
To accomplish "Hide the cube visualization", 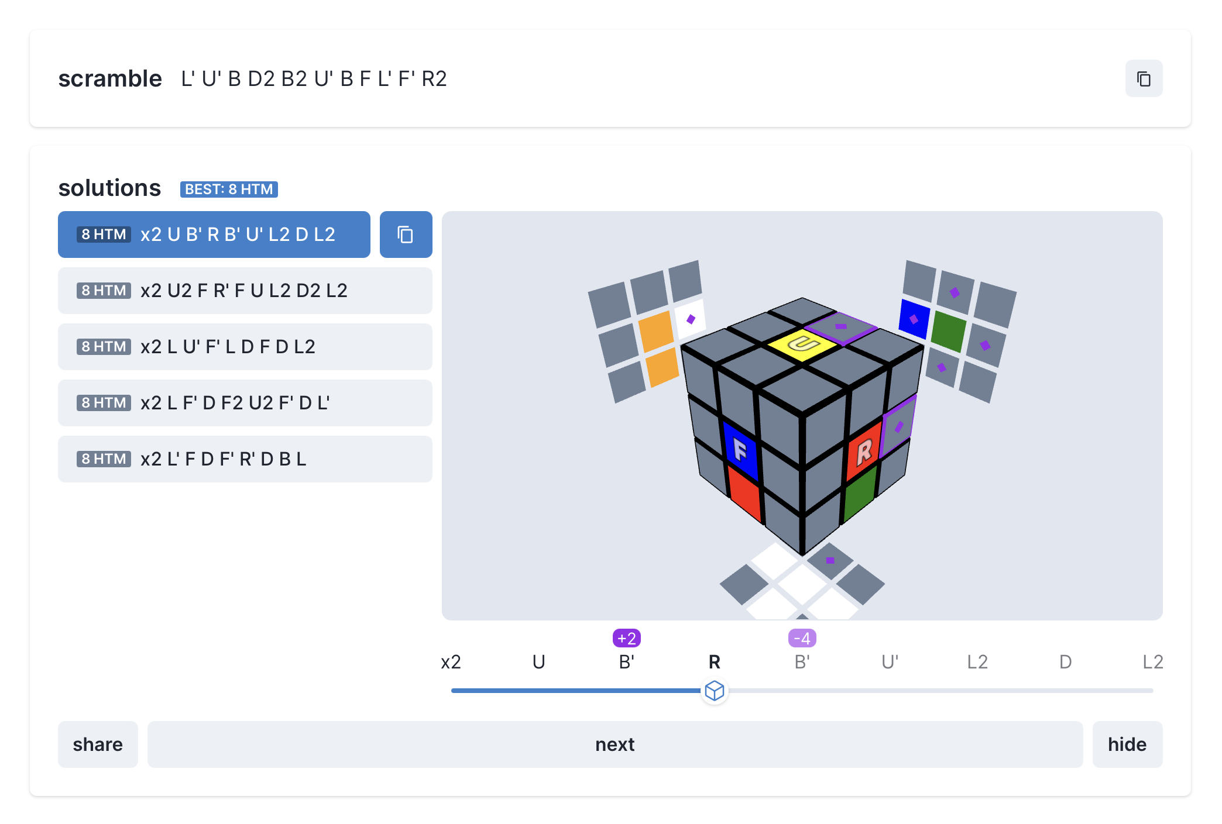I will click(1127, 744).
